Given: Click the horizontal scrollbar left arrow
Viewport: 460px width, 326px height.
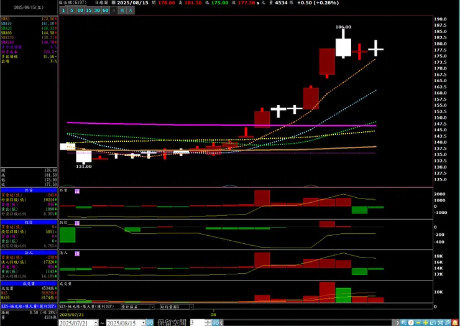Looking at the screenshot, I should [221, 323].
